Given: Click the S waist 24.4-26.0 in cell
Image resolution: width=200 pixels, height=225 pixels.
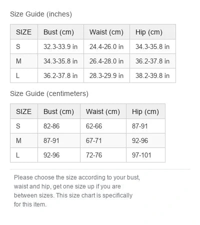Looking at the screenshot, I should click(x=106, y=46).
